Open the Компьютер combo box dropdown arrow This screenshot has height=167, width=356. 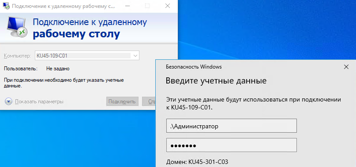pos(135,56)
